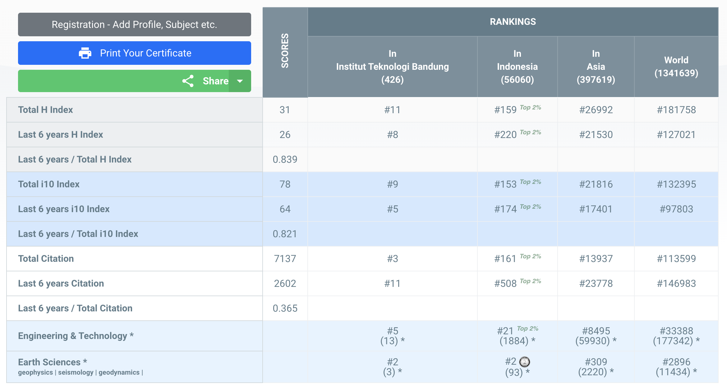
Task: Click the green Share button label
Action: pos(215,81)
